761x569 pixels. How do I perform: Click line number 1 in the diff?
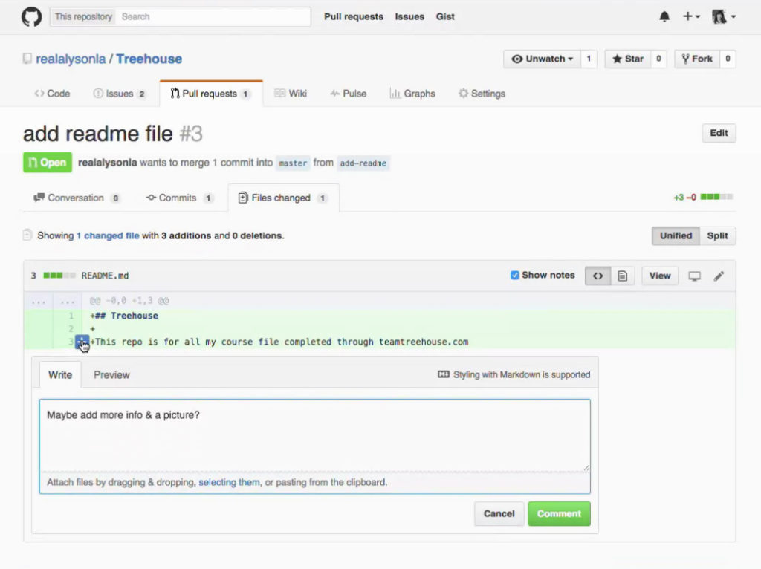[x=71, y=316]
